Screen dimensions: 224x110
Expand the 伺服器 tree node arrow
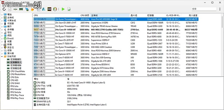(2, 23)
